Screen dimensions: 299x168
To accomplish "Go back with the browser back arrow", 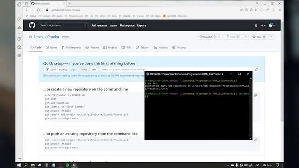I will [27, 10].
